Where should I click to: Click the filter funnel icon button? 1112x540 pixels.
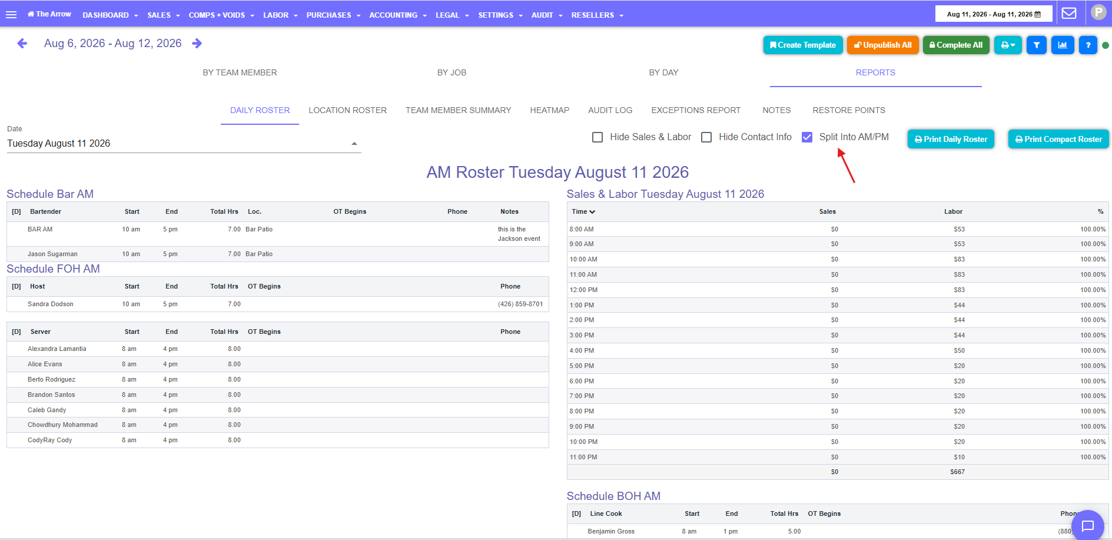(x=1036, y=45)
